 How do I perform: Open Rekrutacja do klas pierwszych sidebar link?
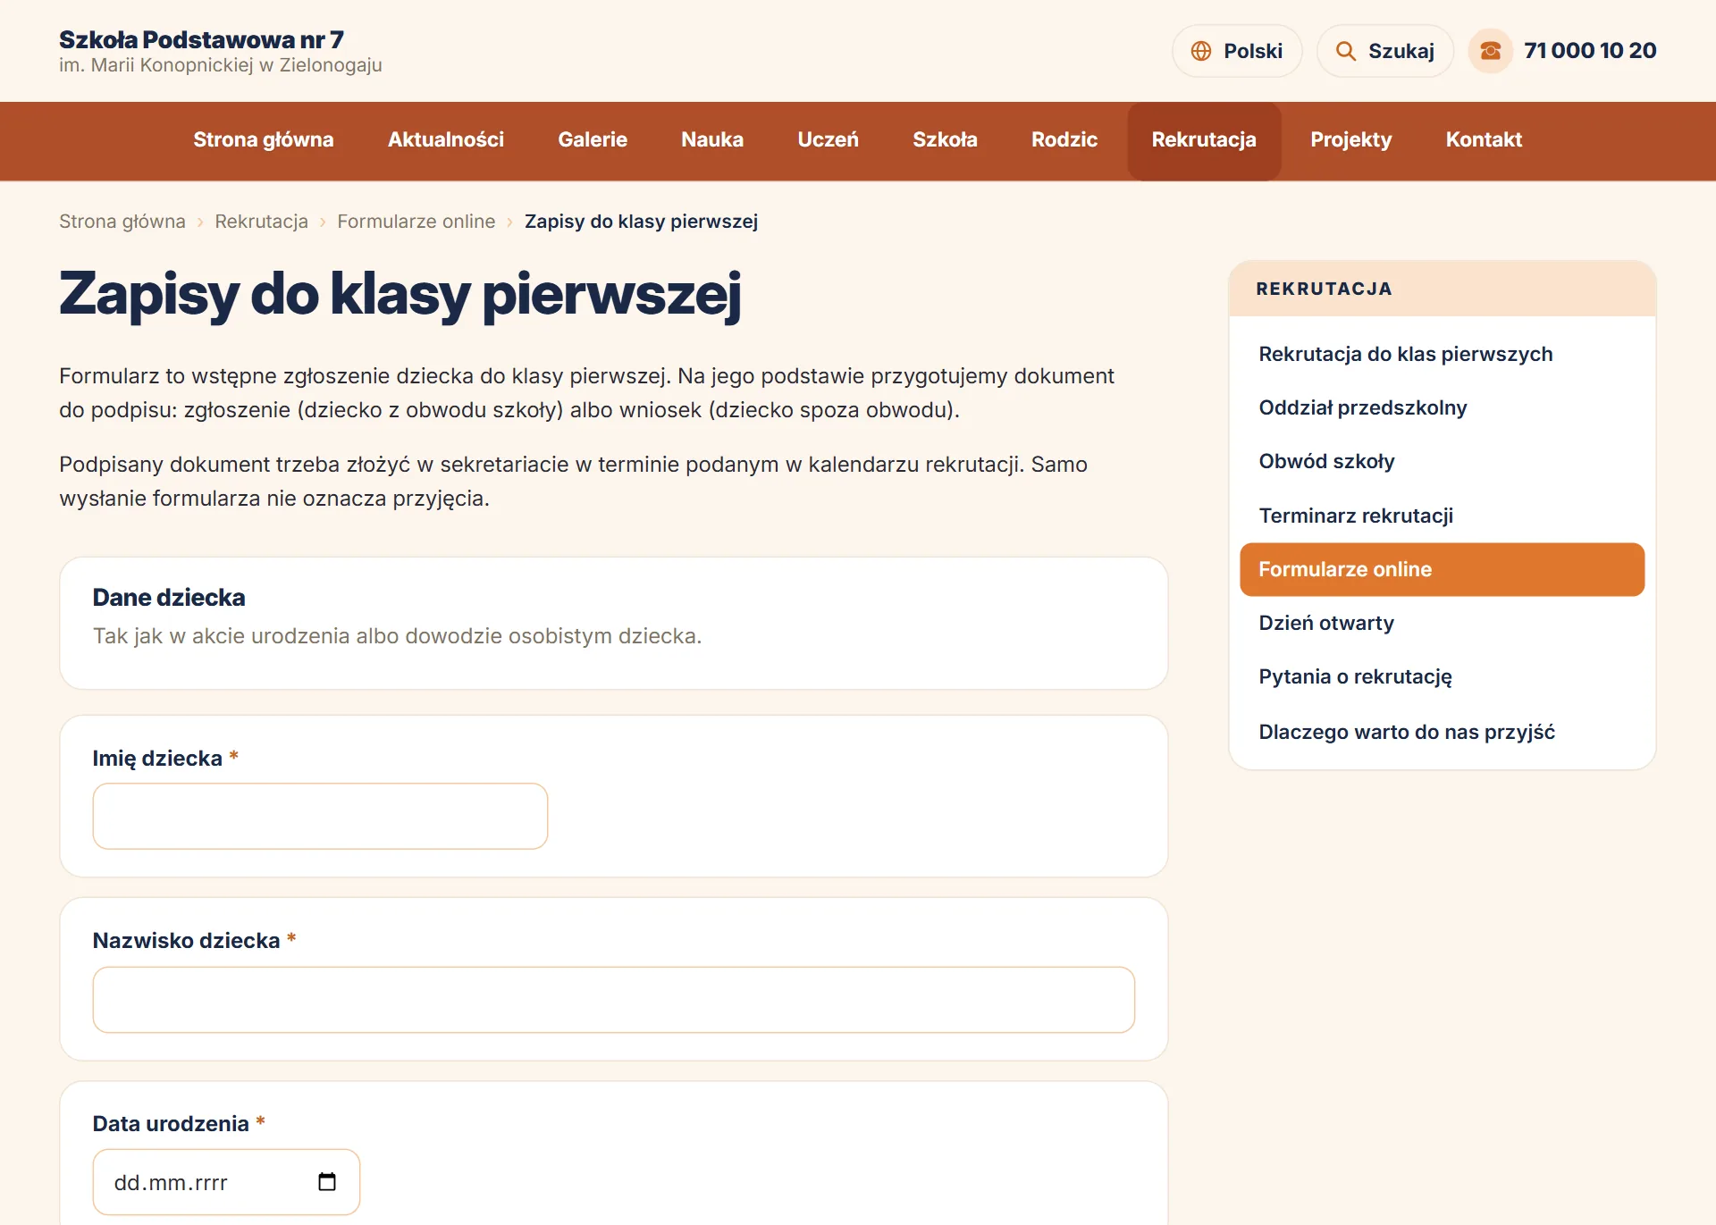(x=1442, y=354)
